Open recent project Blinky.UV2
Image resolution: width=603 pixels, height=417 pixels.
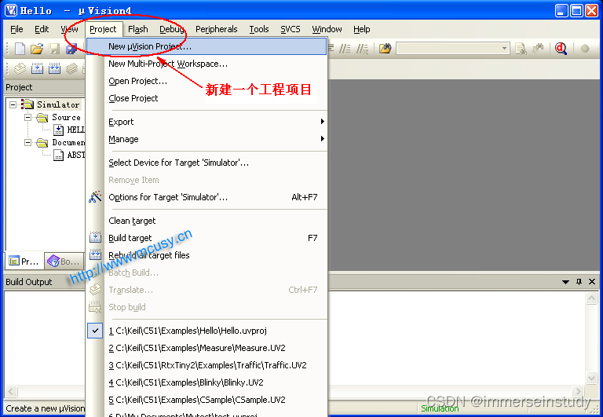(x=216, y=382)
